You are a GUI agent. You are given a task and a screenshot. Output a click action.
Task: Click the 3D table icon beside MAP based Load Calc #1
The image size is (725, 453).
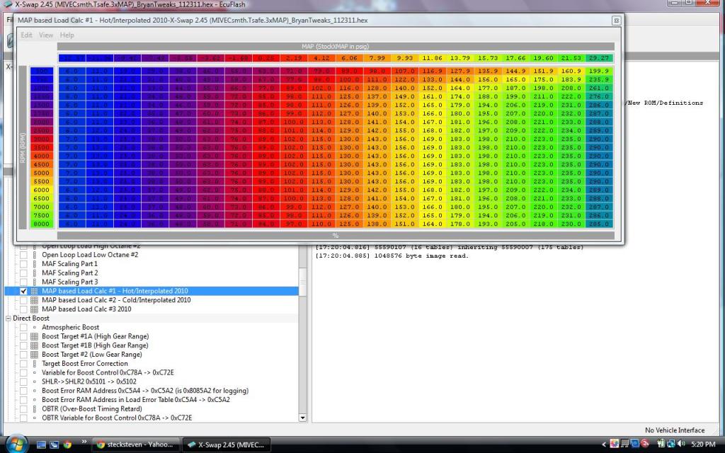point(34,291)
